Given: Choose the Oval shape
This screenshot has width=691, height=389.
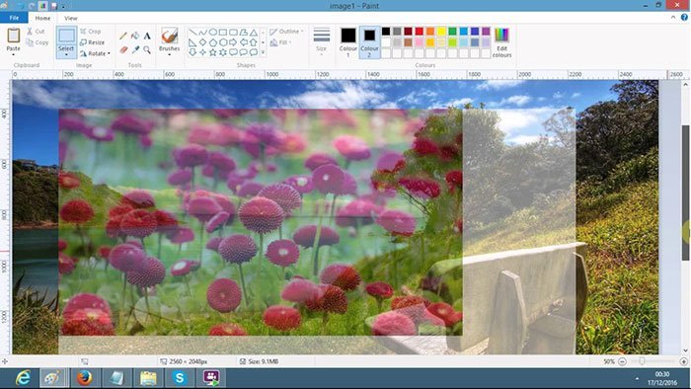Looking at the screenshot, I should point(213,33).
